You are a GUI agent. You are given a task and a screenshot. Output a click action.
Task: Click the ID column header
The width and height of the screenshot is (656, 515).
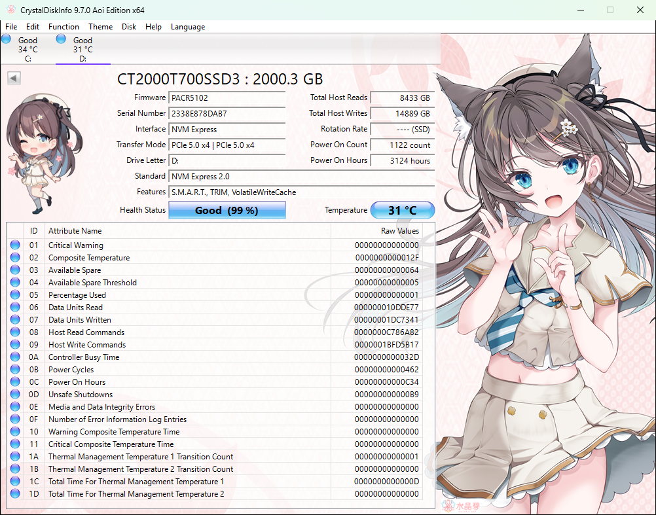[33, 231]
